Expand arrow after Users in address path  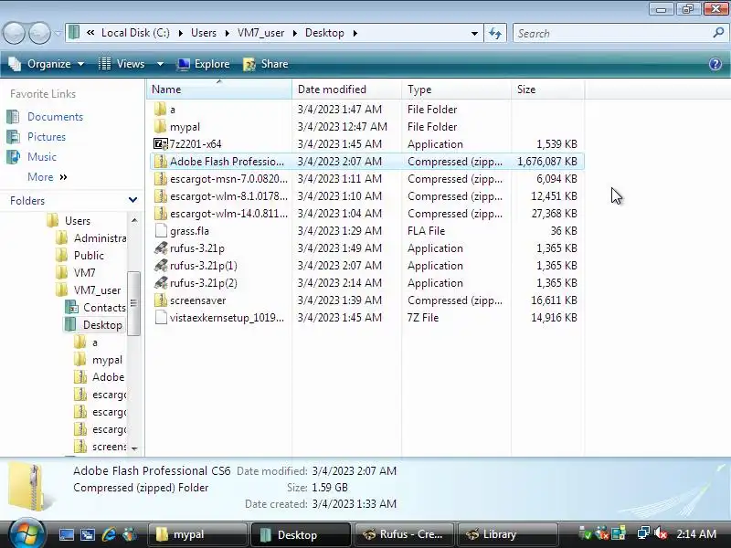(227, 33)
